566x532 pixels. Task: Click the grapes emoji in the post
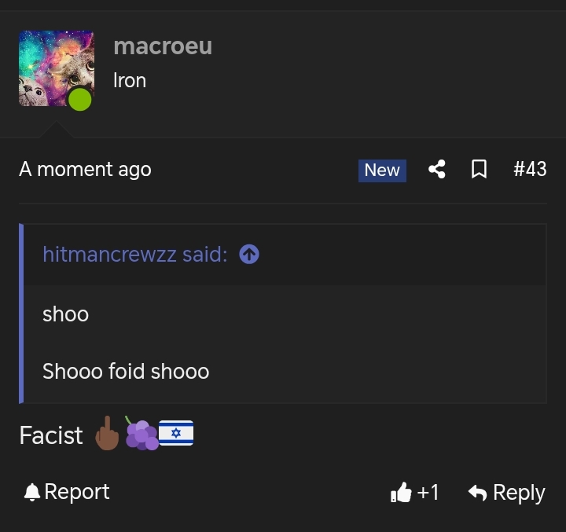(141, 434)
